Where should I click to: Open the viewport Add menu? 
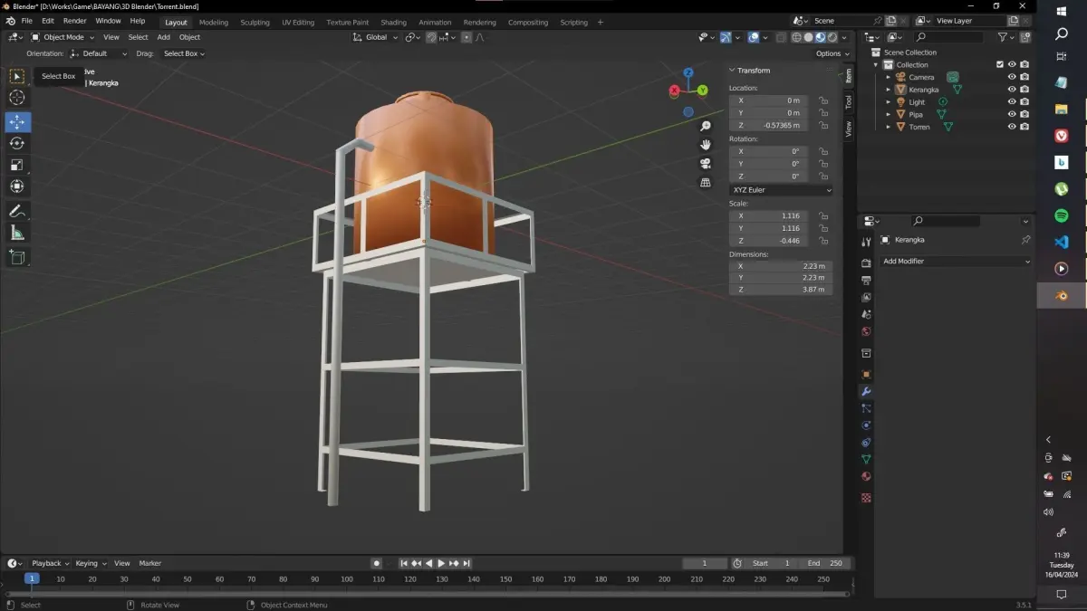click(x=163, y=37)
